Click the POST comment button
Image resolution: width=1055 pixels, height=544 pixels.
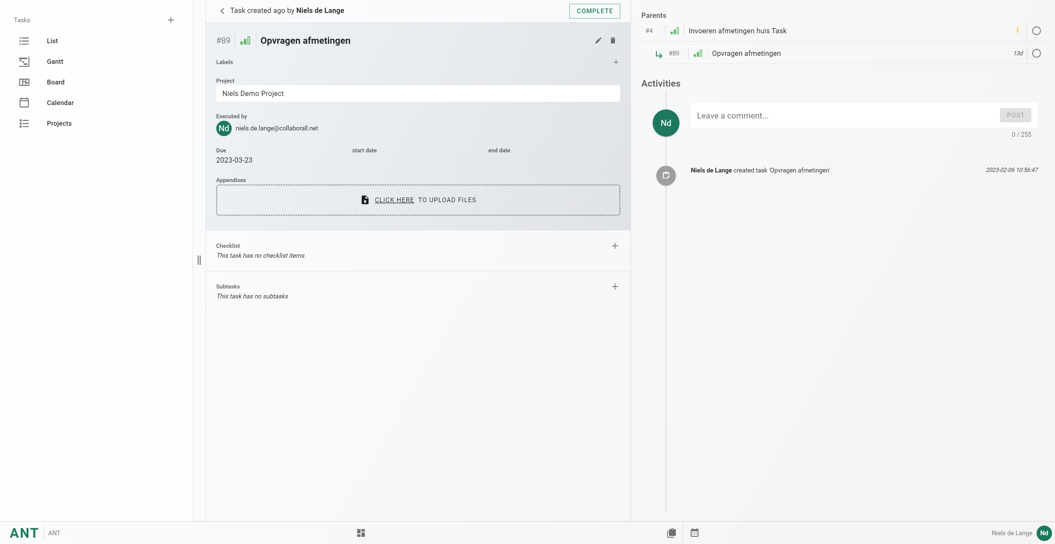1015,116
